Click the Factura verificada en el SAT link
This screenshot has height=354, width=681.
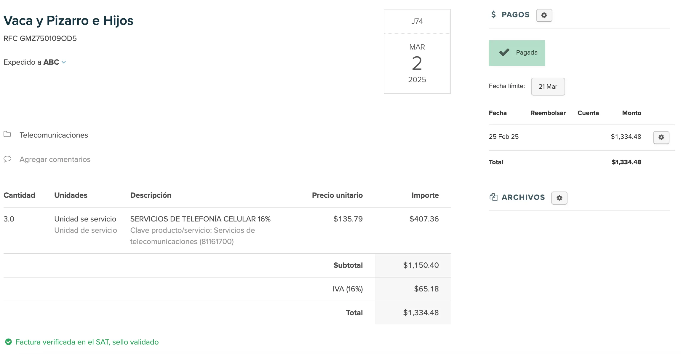pyautogui.click(x=87, y=342)
